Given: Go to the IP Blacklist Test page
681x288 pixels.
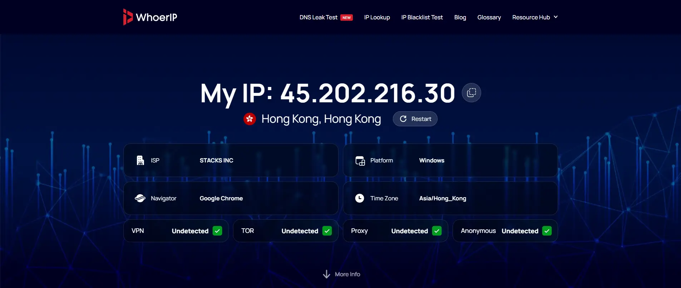Looking at the screenshot, I should point(422,17).
